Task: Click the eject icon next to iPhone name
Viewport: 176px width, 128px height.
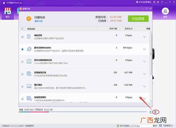Action: coord(21,3)
